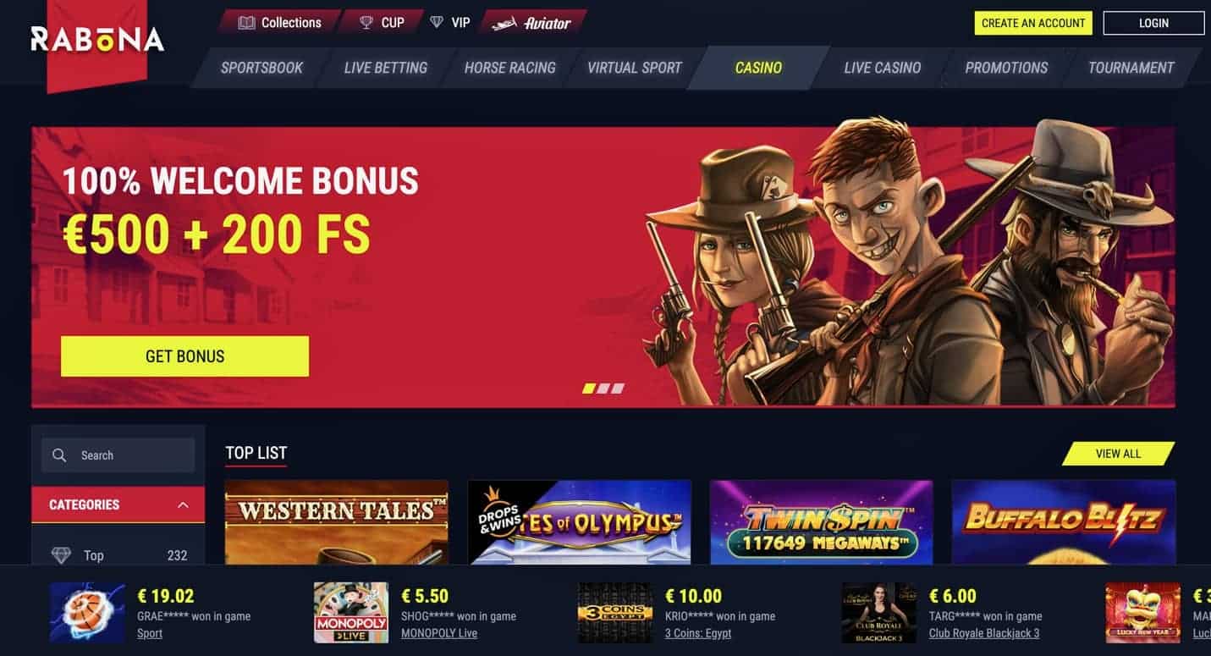
Task: Click the Rabona logo
Action: pos(97,39)
